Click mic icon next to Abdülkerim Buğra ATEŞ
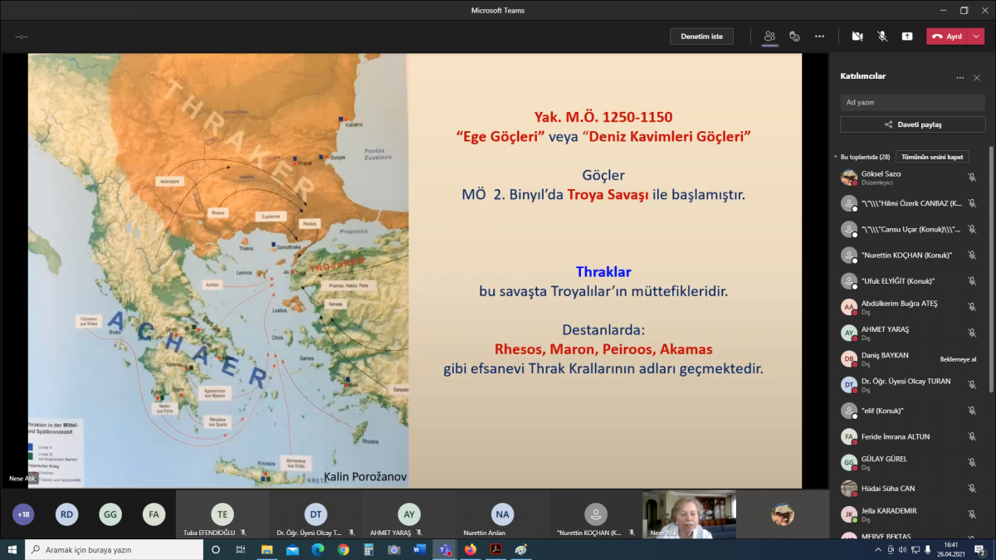Viewport: 996px width, 560px height. [x=972, y=307]
